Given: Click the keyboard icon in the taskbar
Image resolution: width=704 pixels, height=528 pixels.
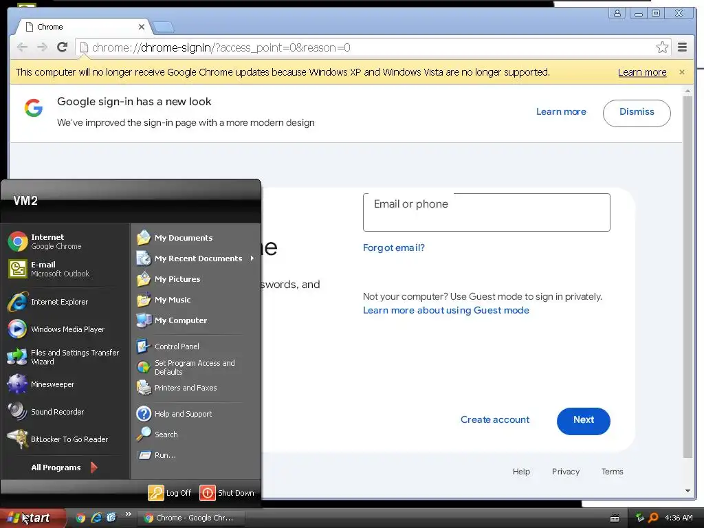Looking at the screenshot, I should coord(615,518).
